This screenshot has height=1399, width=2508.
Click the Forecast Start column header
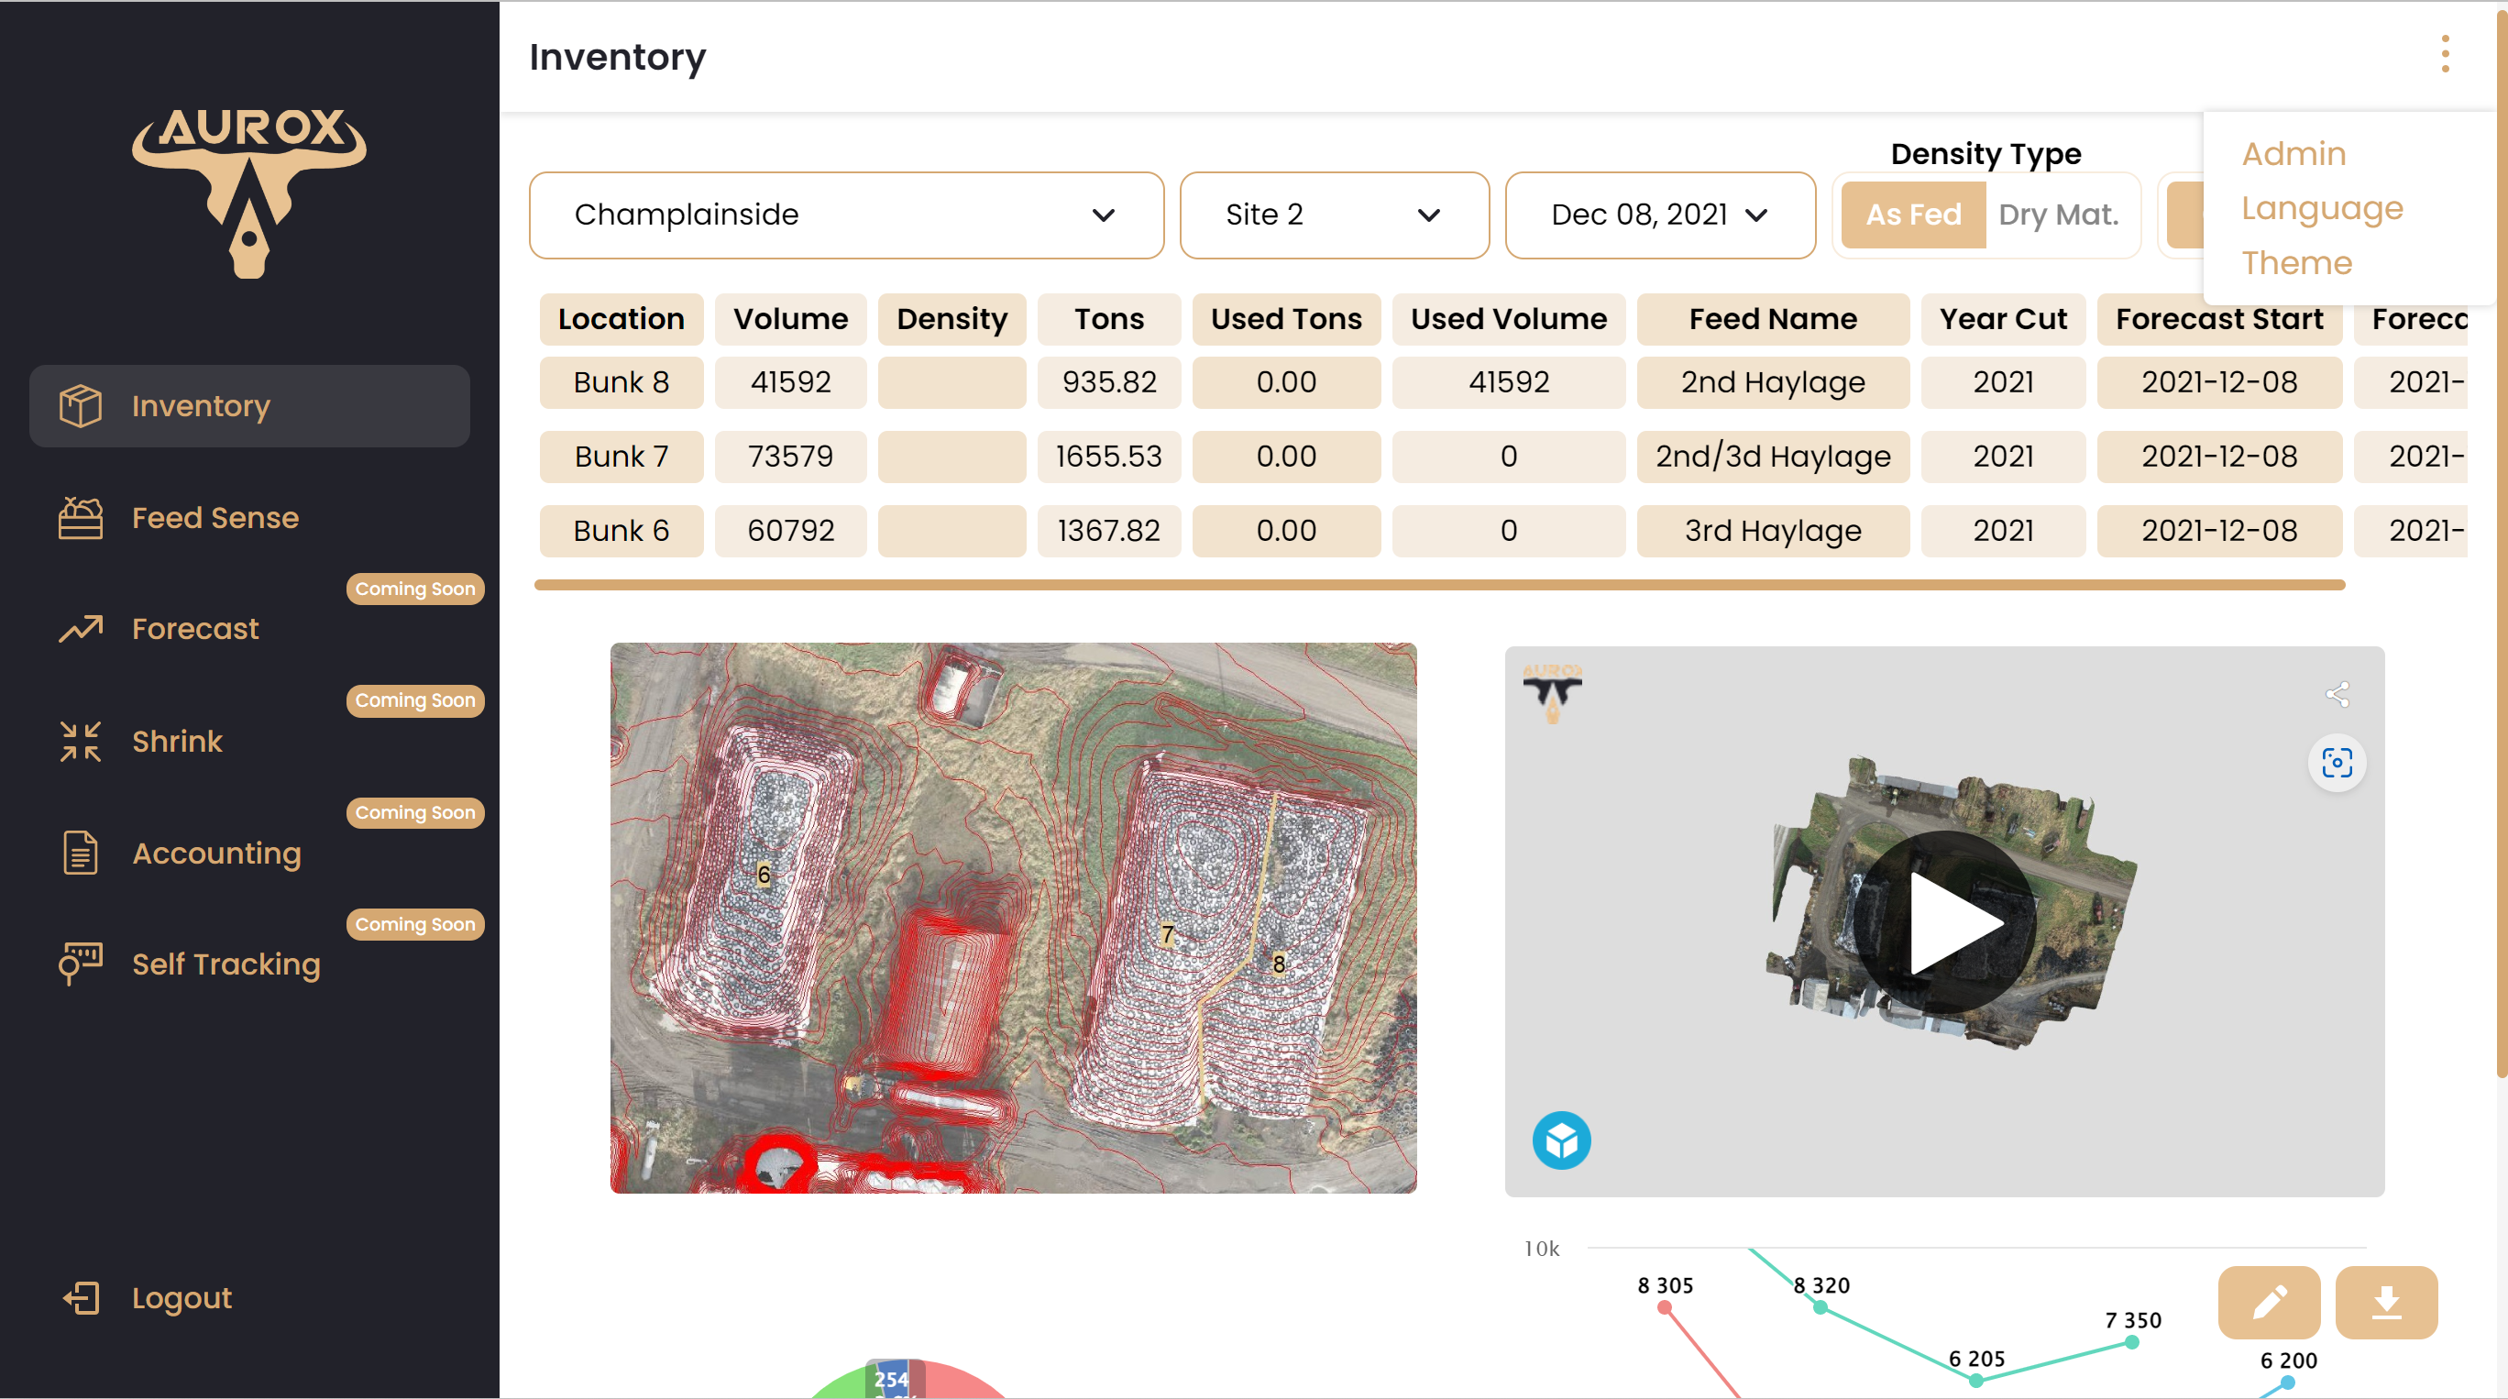tap(2219, 319)
